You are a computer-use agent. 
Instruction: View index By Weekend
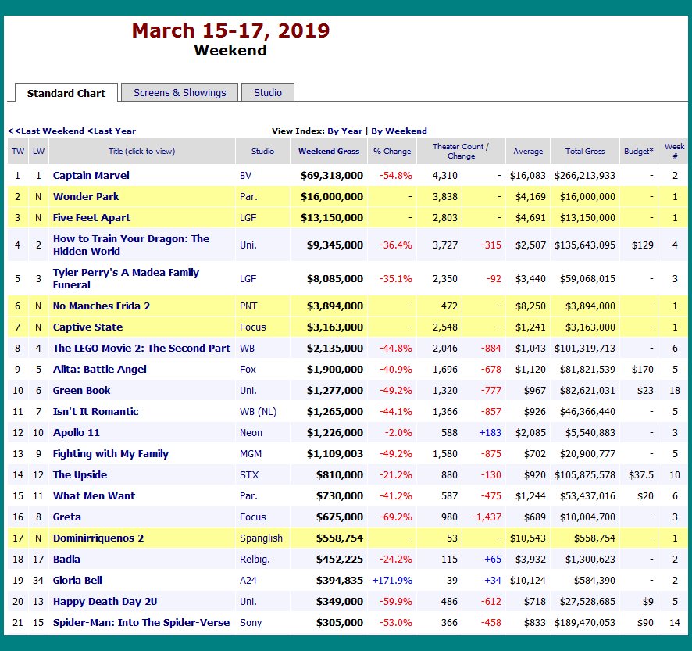[398, 131]
